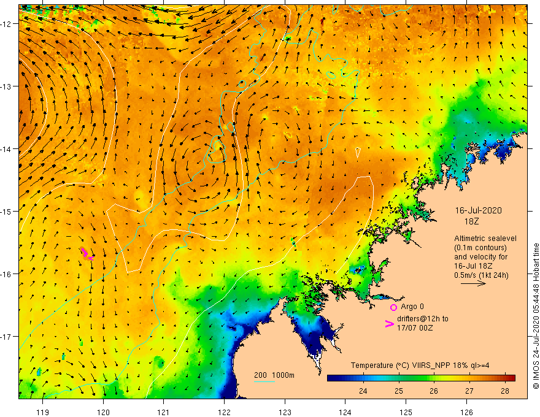Click the longitude label 126
The width and height of the screenshot is (540, 417).
click(x=466, y=412)
